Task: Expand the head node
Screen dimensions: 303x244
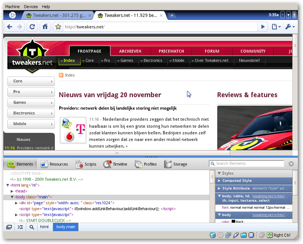Action: click(12, 191)
